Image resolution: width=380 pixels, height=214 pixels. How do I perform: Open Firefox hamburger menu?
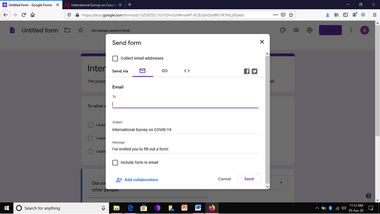[x=375, y=15]
